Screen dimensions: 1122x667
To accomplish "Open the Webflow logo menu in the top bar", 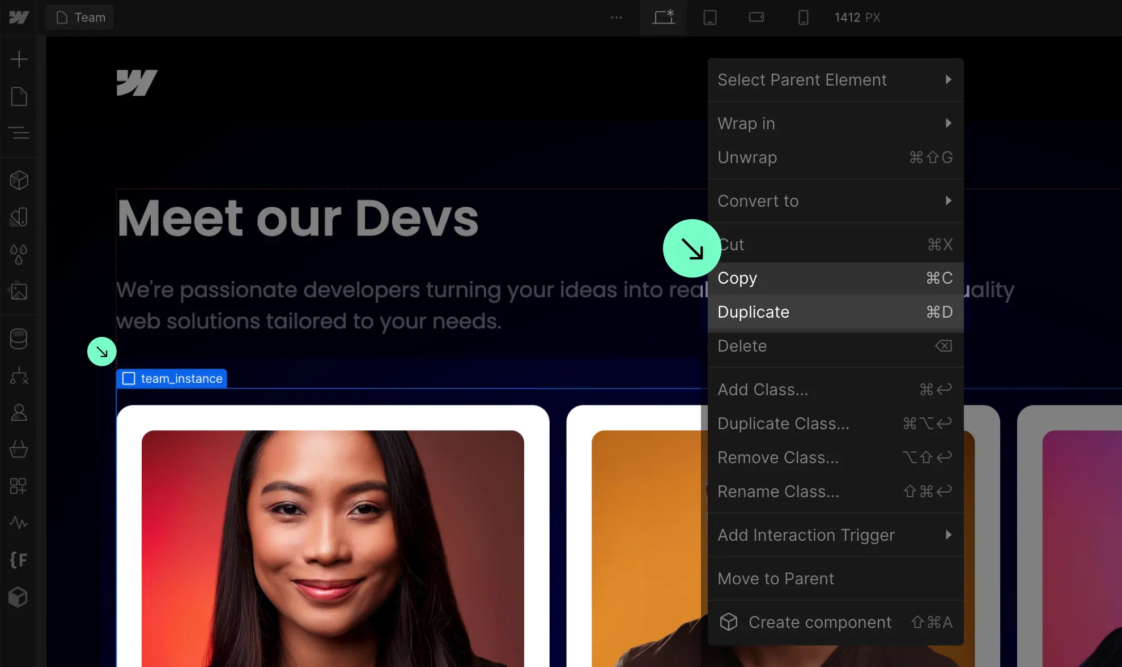I will [19, 18].
